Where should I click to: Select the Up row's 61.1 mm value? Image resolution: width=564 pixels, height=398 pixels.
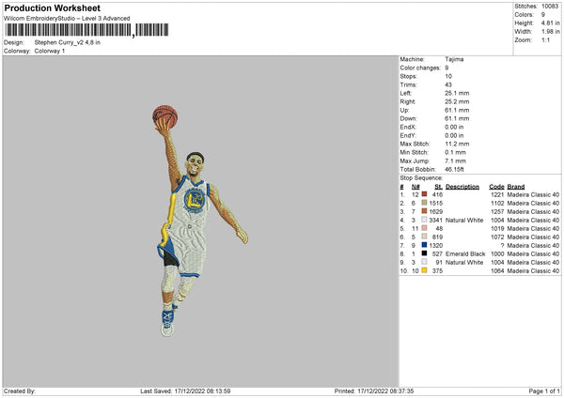457,110
